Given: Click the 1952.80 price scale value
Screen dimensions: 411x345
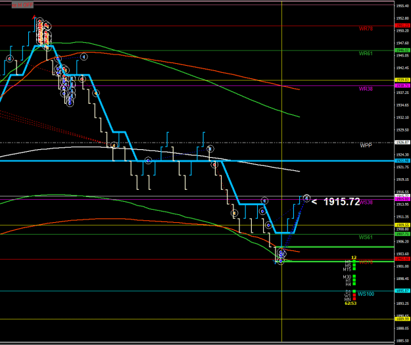Looking at the screenshot, I should (402, 18).
